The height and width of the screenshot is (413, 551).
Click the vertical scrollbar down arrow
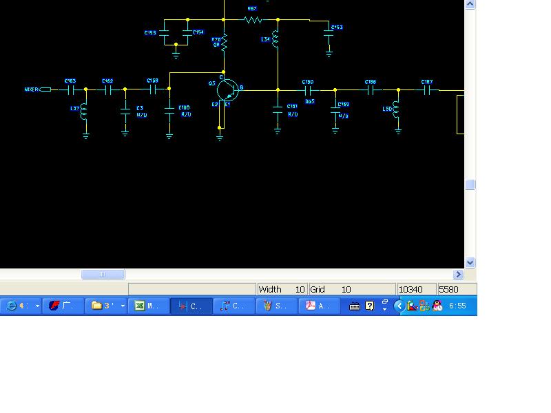(470, 262)
